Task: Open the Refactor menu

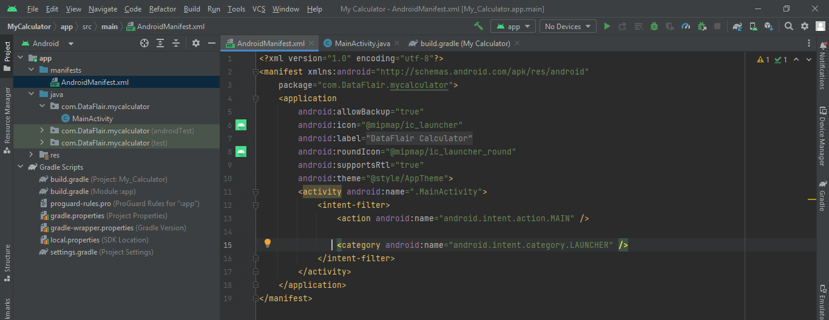Action: click(x=163, y=9)
